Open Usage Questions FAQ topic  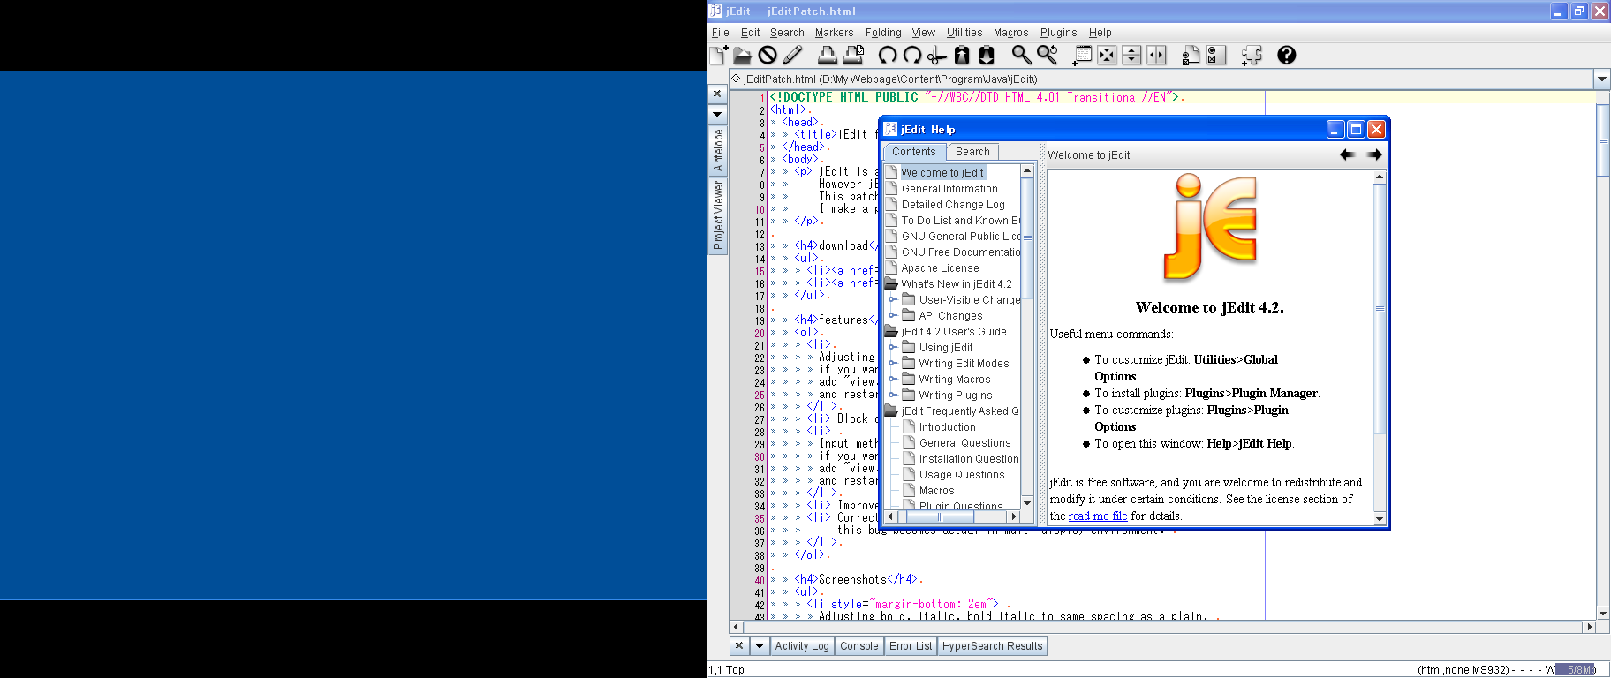pyautogui.click(x=962, y=475)
